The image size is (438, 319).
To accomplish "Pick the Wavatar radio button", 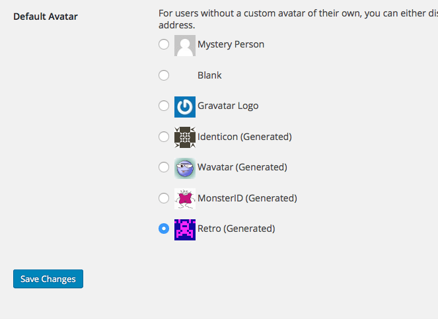I will tap(164, 167).
